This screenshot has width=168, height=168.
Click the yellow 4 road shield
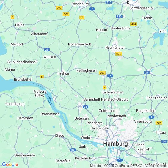tap(105, 87)
